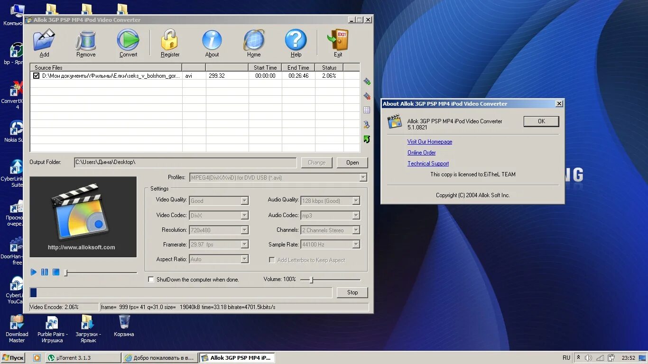Follow the Visit Our Homepage link

click(430, 142)
